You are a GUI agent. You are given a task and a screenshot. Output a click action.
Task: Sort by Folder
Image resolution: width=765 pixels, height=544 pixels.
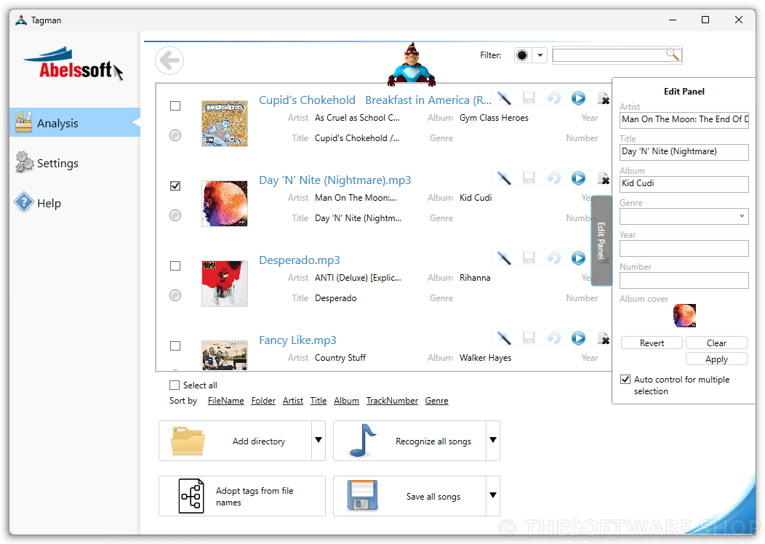(x=263, y=401)
